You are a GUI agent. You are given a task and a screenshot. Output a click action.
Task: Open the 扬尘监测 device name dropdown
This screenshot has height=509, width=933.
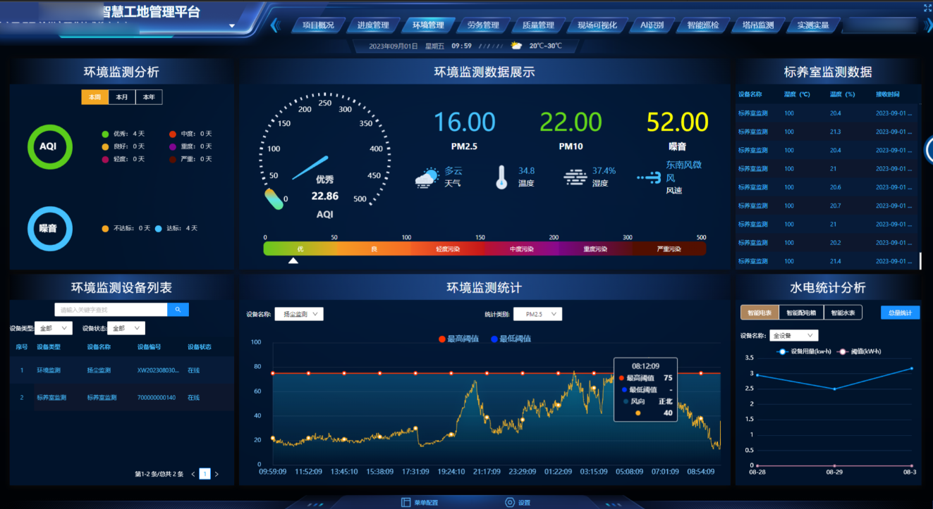pos(298,314)
